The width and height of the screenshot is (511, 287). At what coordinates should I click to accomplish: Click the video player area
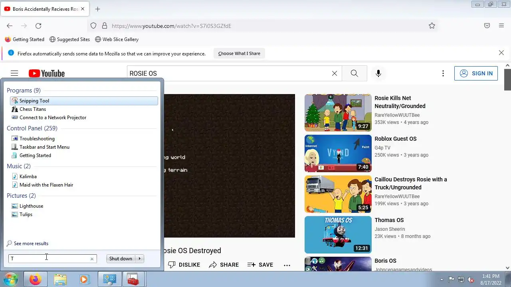tap(230, 166)
